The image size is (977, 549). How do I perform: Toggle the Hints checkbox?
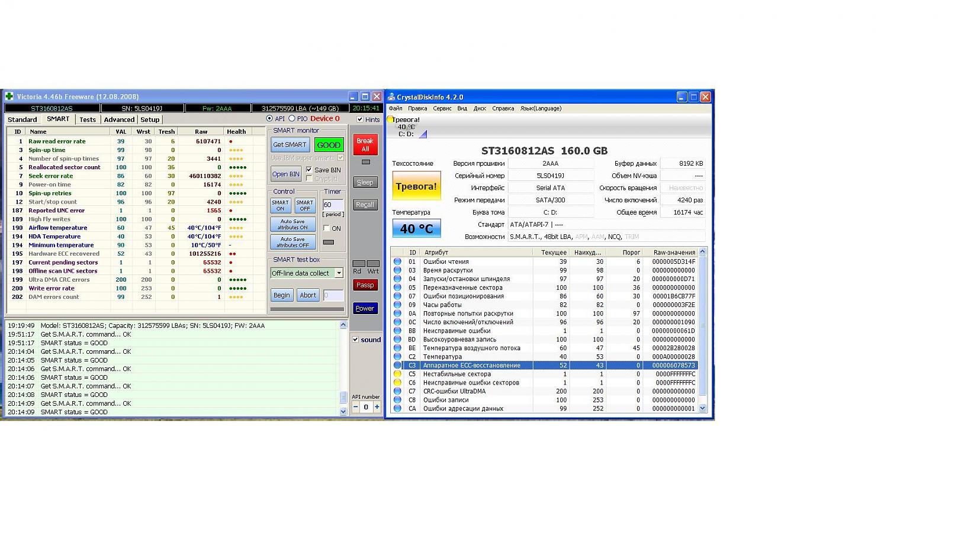pos(360,120)
